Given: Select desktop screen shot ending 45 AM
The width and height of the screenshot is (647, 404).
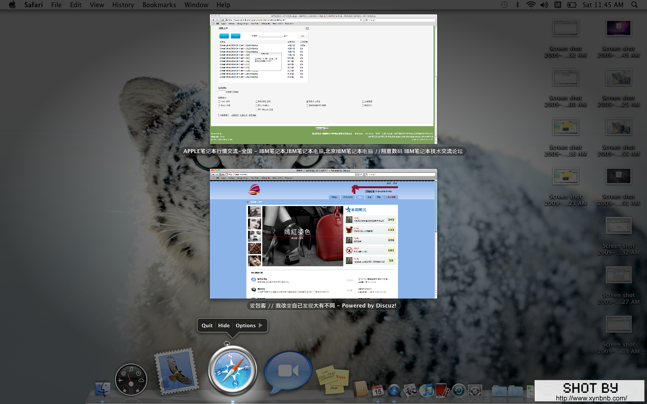Looking at the screenshot, I should click(x=619, y=39).
